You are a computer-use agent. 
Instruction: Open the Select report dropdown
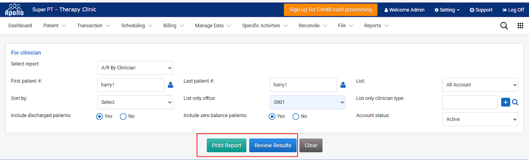point(135,68)
